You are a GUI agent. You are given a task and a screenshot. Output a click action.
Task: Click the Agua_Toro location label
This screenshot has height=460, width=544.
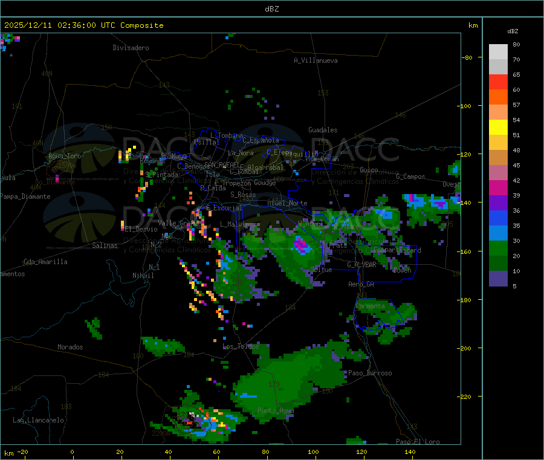[x=65, y=156]
